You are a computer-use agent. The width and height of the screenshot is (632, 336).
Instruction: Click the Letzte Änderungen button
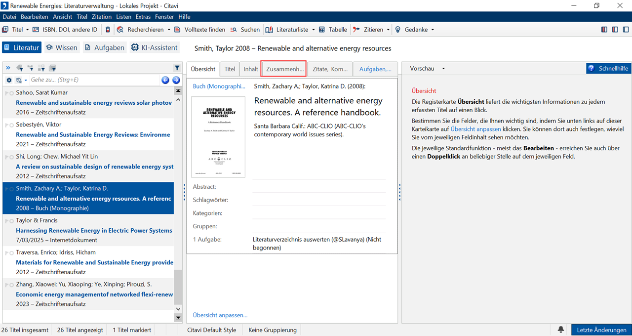pos(601,330)
